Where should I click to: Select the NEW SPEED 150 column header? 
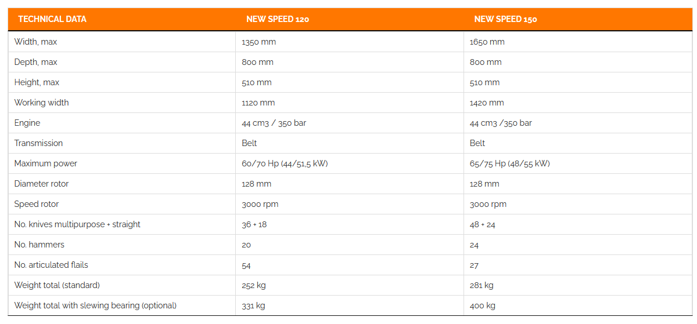pyautogui.click(x=505, y=19)
